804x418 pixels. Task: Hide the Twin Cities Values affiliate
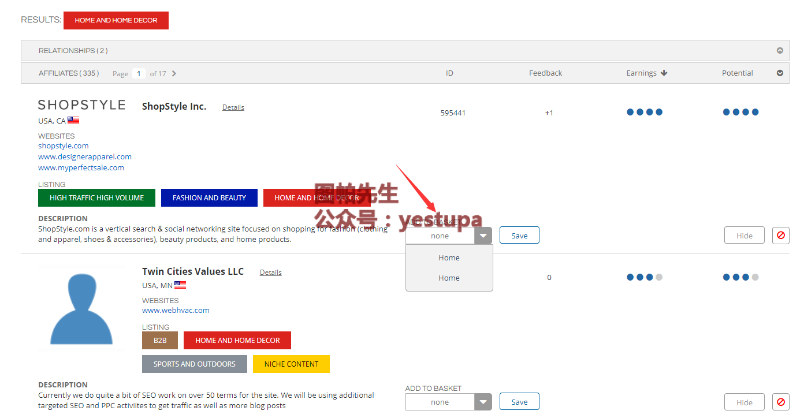pos(745,402)
